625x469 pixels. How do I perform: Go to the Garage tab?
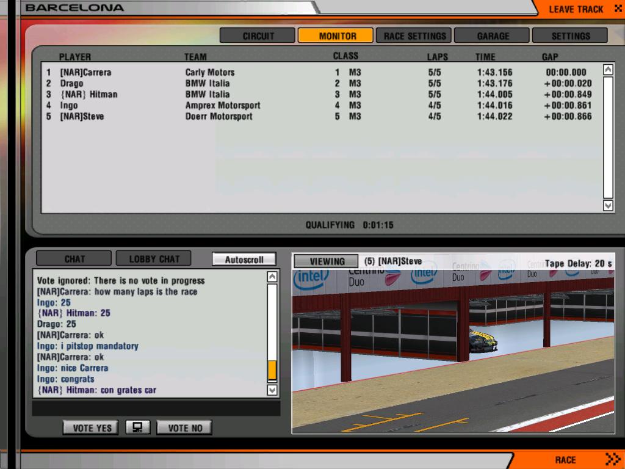[x=493, y=36]
